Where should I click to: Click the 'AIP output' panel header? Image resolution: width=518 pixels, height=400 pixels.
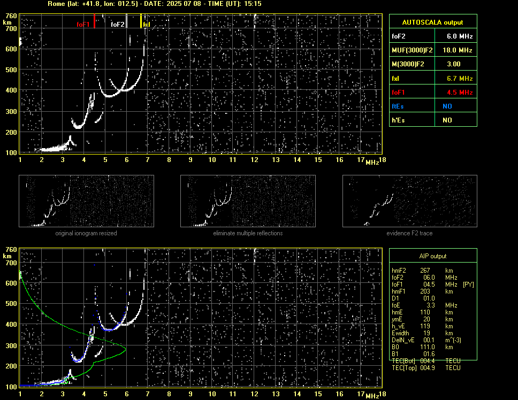click(x=433, y=256)
